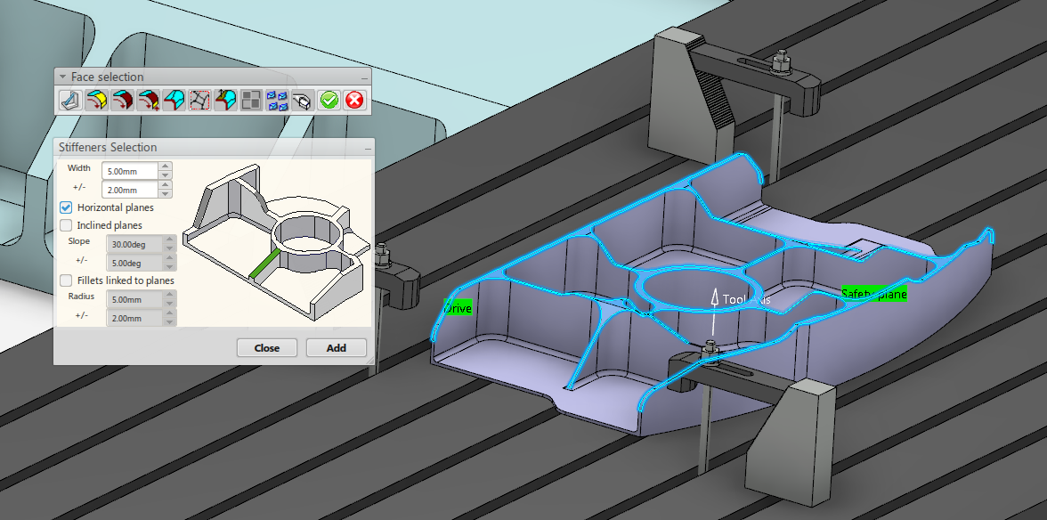Click the four blue faces icon
This screenshot has height=520, width=1047.
pyautogui.click(x=278, y=100)
